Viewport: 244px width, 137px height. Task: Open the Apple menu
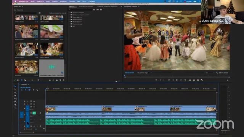coord(15,1)
